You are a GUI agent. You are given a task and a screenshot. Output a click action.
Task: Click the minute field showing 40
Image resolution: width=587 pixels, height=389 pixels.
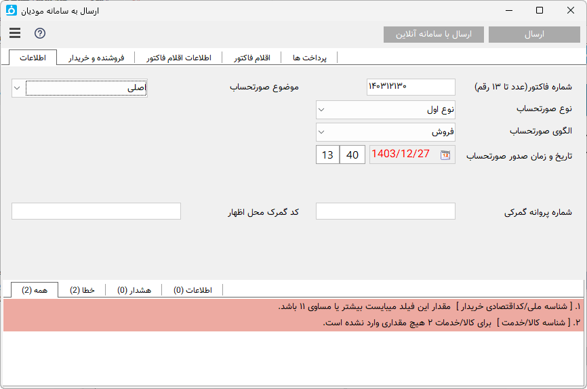tap(352, 155)
